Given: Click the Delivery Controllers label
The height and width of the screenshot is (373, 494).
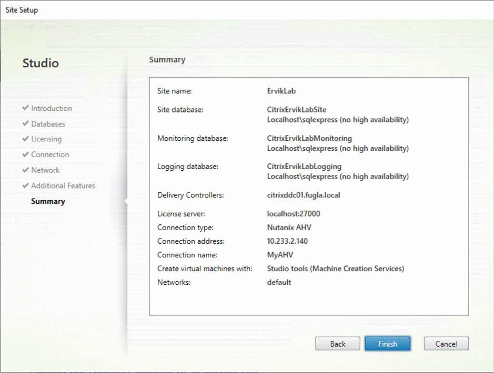Looking at the screenshot, I should point(190,195).
